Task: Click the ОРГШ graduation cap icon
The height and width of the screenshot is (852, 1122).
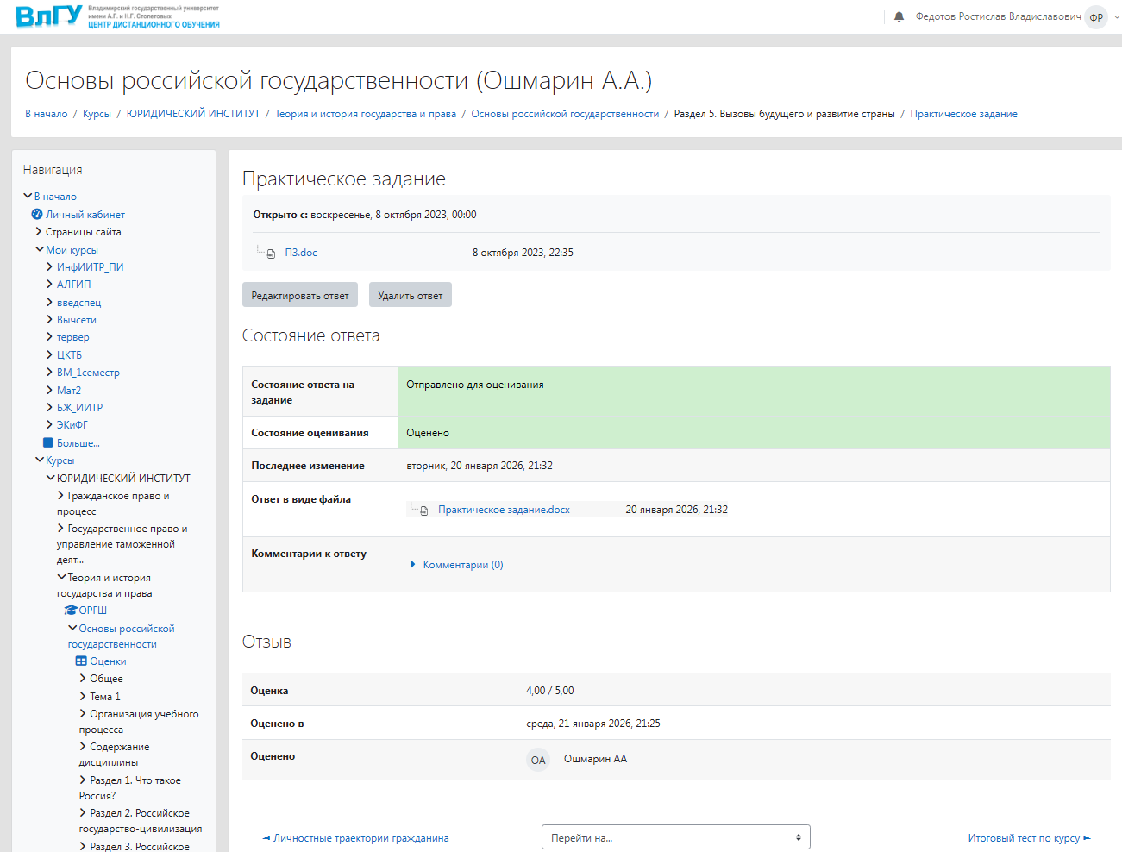Action: click(x=71, y=611)
